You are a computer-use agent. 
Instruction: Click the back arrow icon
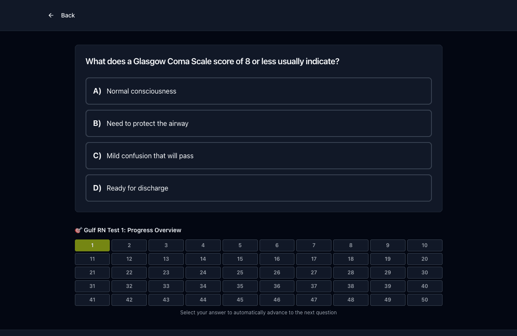(51, 15)
